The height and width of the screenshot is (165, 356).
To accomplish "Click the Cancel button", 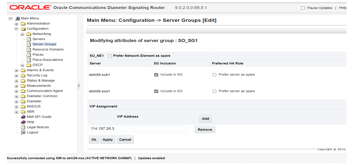I will click(125, 140).
